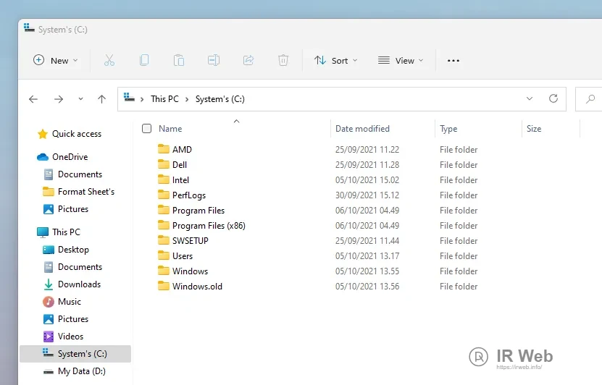
Task: Sort by the Date modified column header
Action: click(362, 129)
